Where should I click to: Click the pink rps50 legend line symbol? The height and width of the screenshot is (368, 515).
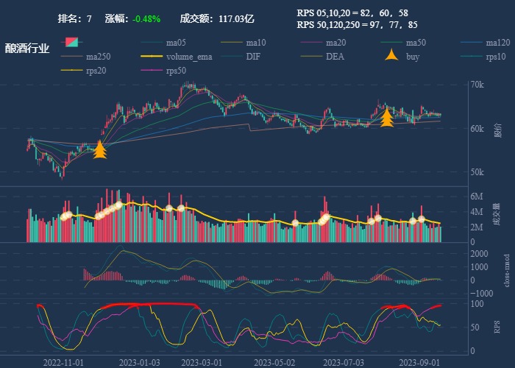(151, 71)
